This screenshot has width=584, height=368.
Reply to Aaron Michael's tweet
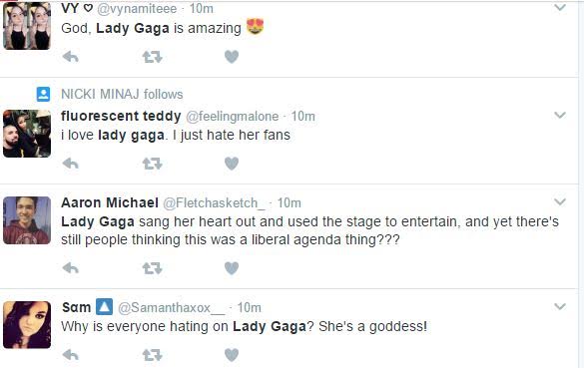pos(71,268)
